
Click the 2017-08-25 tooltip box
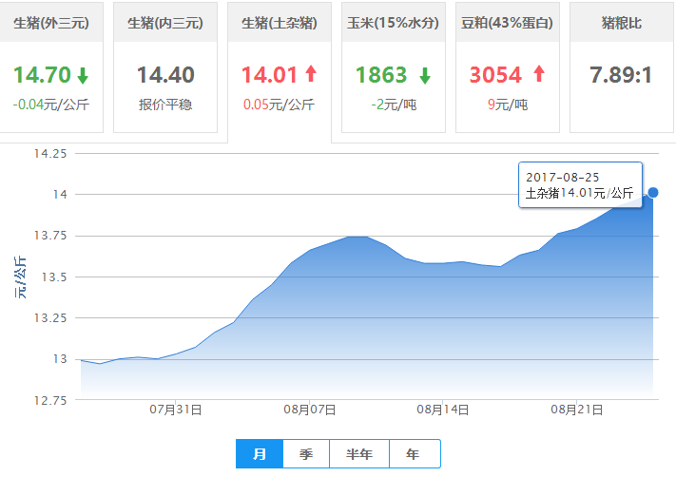(580, 185)
